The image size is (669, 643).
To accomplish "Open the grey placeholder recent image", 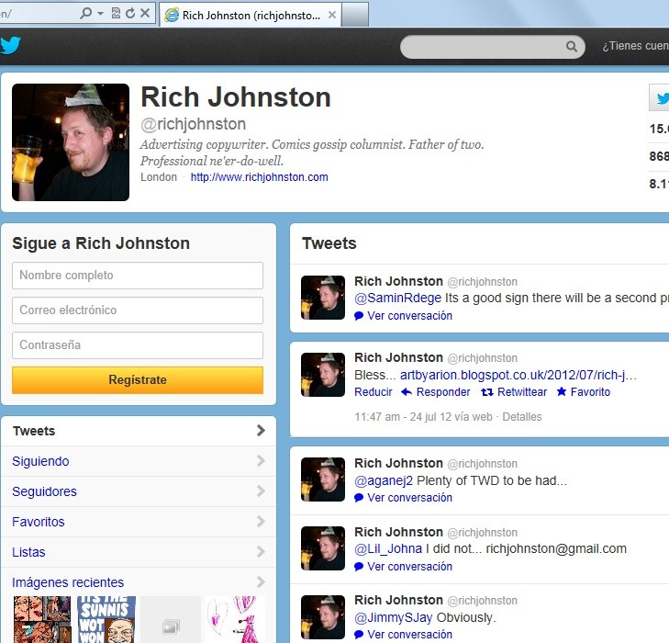I will coord(171,619).
